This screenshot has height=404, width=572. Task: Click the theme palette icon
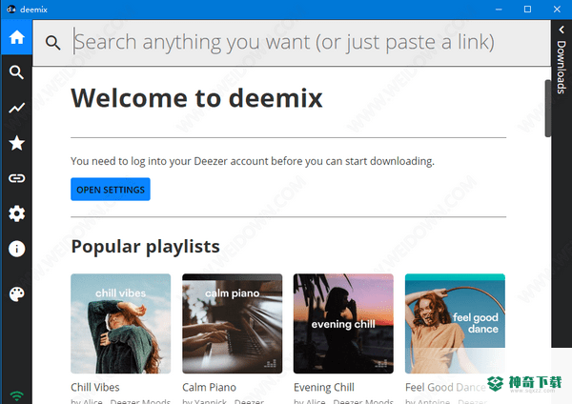(x=17, y=294)
